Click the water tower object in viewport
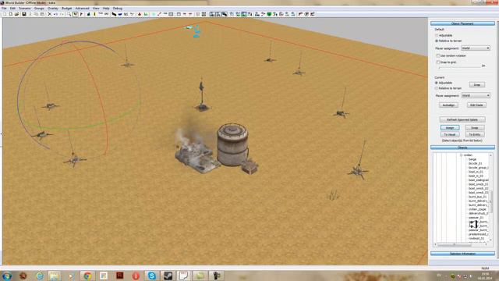Viewport: 499px width, 281px height. (232, 145)
